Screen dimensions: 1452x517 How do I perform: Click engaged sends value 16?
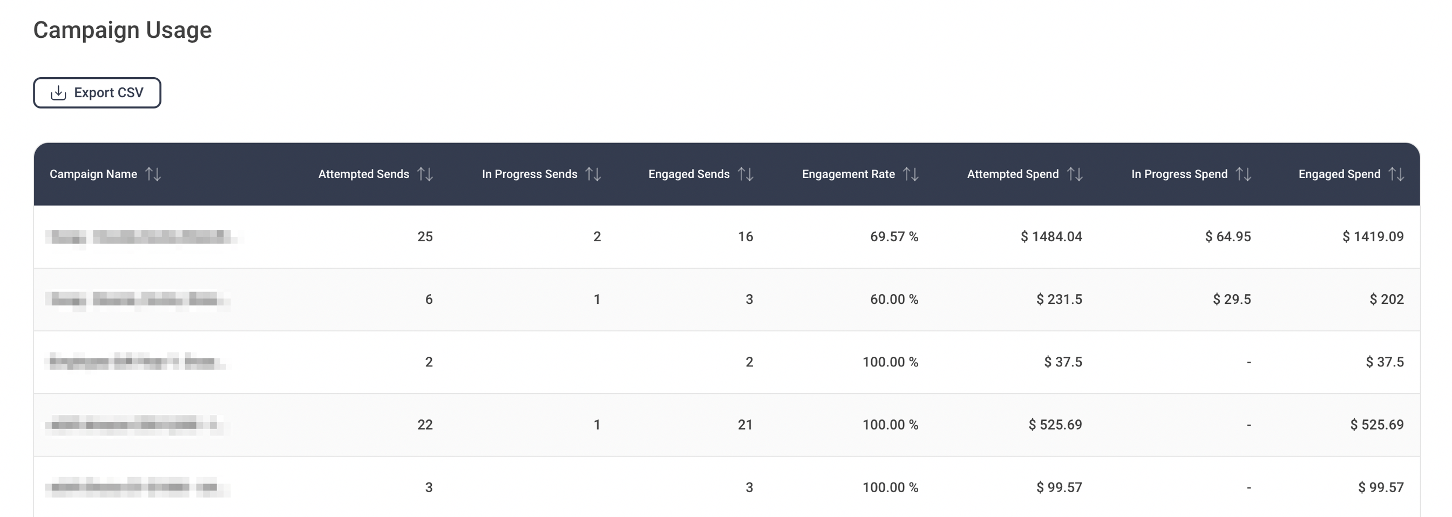(745, 237)
